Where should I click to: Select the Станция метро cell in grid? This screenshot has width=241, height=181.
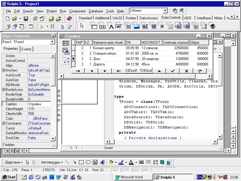pos(109,53)
